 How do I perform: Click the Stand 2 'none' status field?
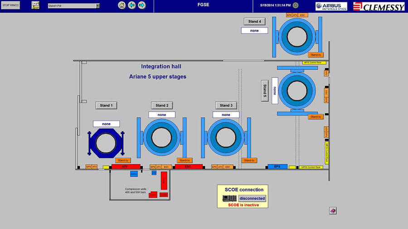(x=162, y=115)
